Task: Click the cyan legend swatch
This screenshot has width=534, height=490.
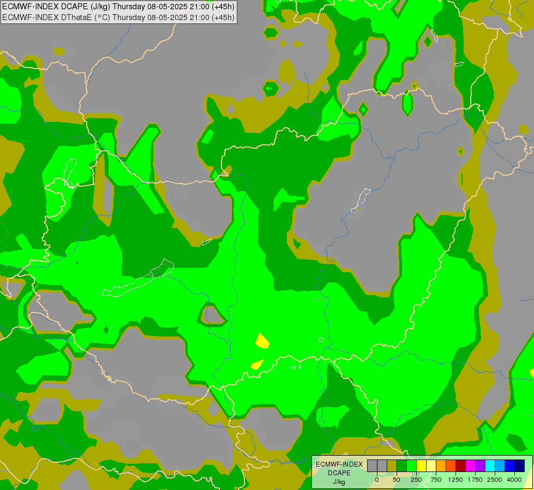Action: point(490,466)
